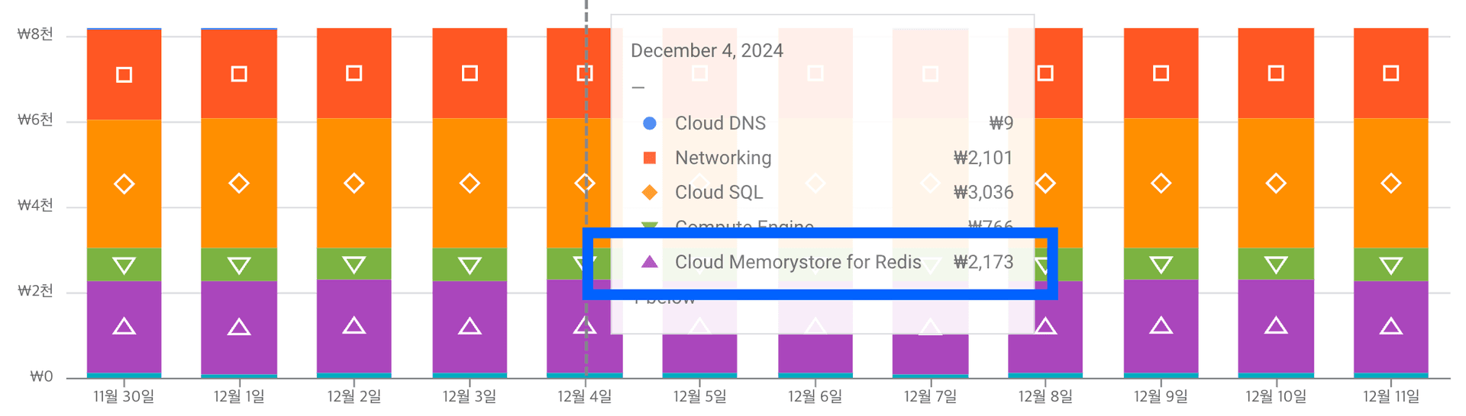Viewport: 1466px width, 416px height.
Task: Click the square marker in the 11월 30일 bar
Action: coord(124,75)
